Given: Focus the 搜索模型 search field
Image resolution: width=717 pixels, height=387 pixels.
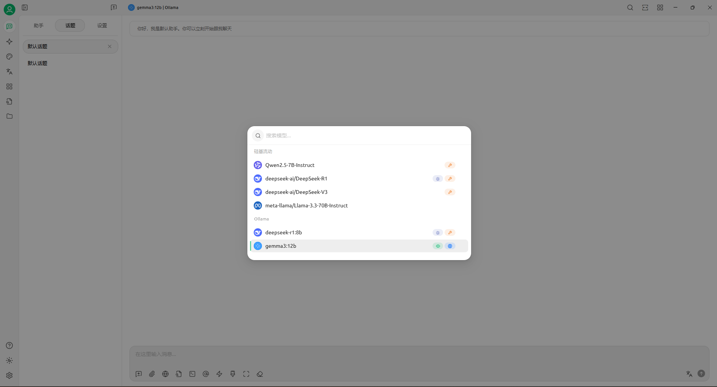Looking at the screenshot, I should coord(359,135).
